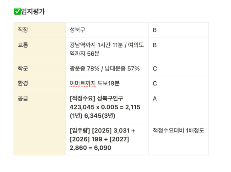231x172 pixels.
Task: Select the 성북구 cell
Action: point(107,30)
